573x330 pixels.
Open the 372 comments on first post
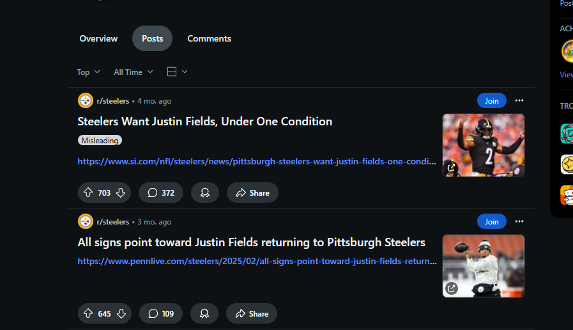click(x=161, y=192)
